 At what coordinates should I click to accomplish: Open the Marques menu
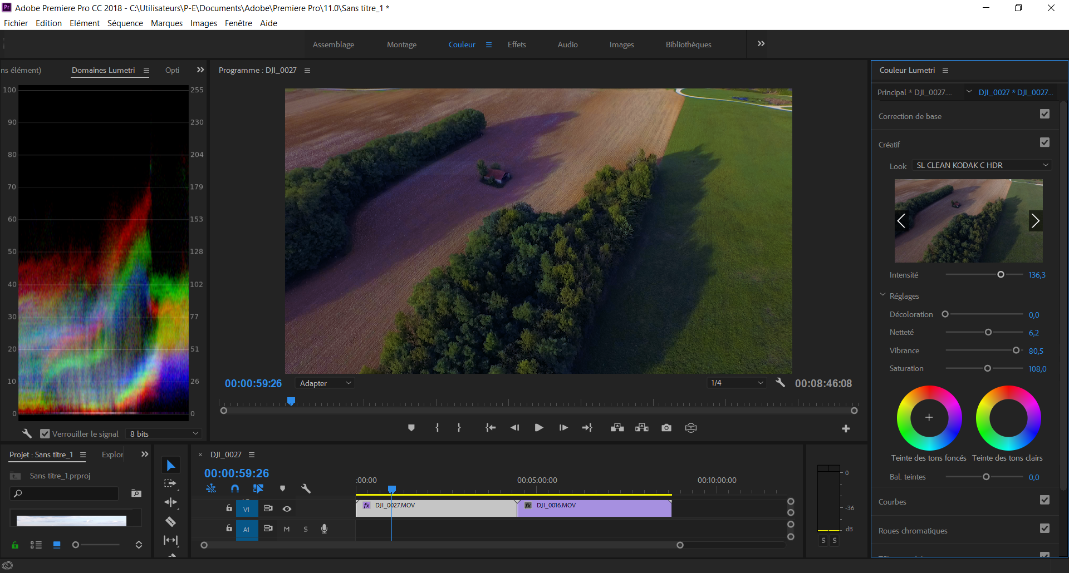166,23
